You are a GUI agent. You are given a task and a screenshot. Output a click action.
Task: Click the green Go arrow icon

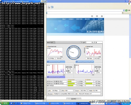126,10
